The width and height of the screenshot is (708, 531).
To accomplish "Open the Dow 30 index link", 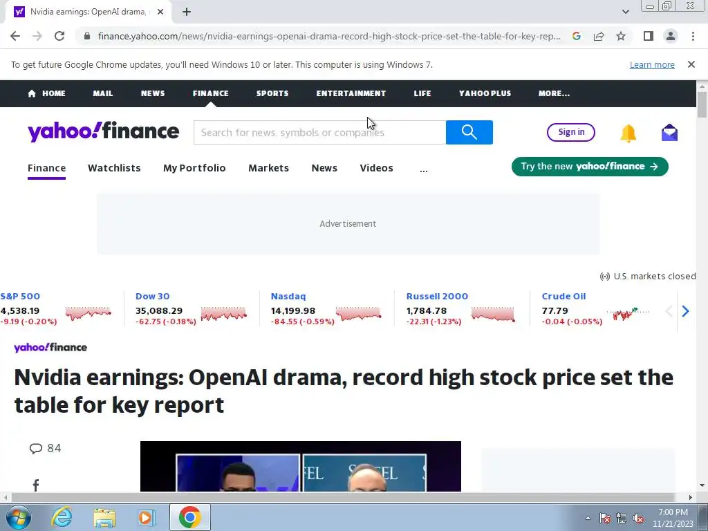I will (x=152, y=296).
